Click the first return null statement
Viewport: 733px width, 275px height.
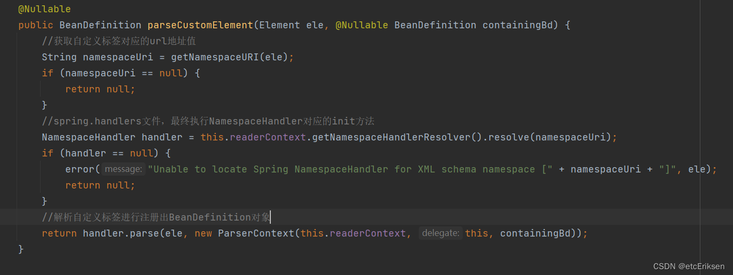pos(100,89)
